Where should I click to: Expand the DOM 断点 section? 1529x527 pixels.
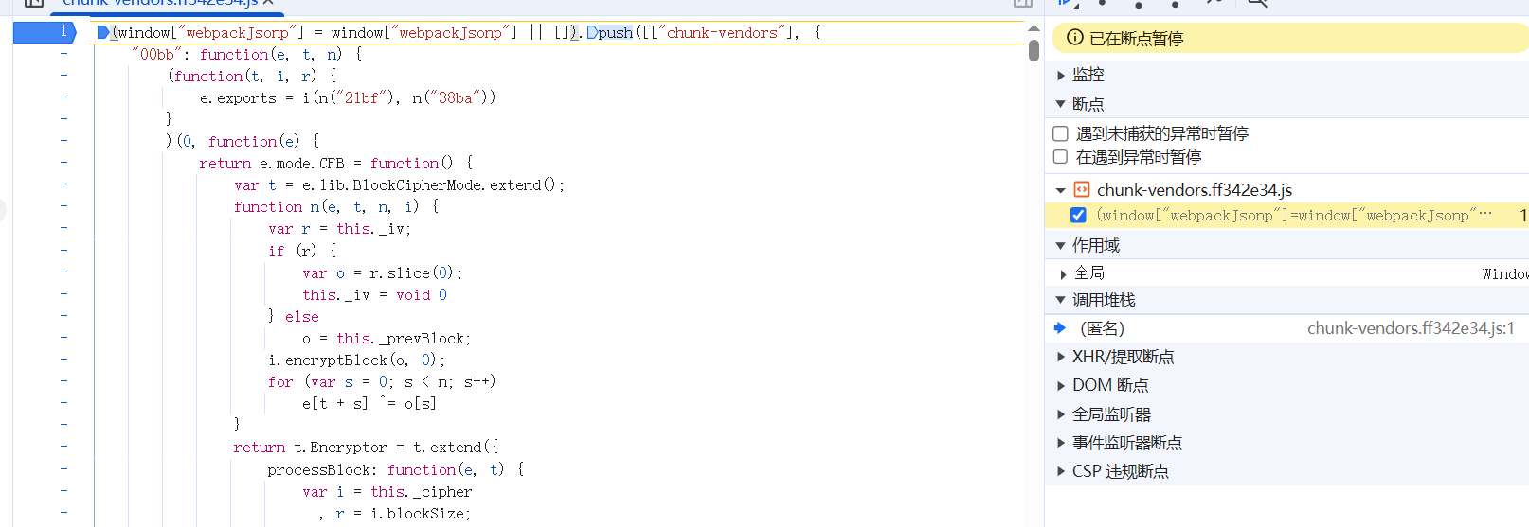[1110, 385]
